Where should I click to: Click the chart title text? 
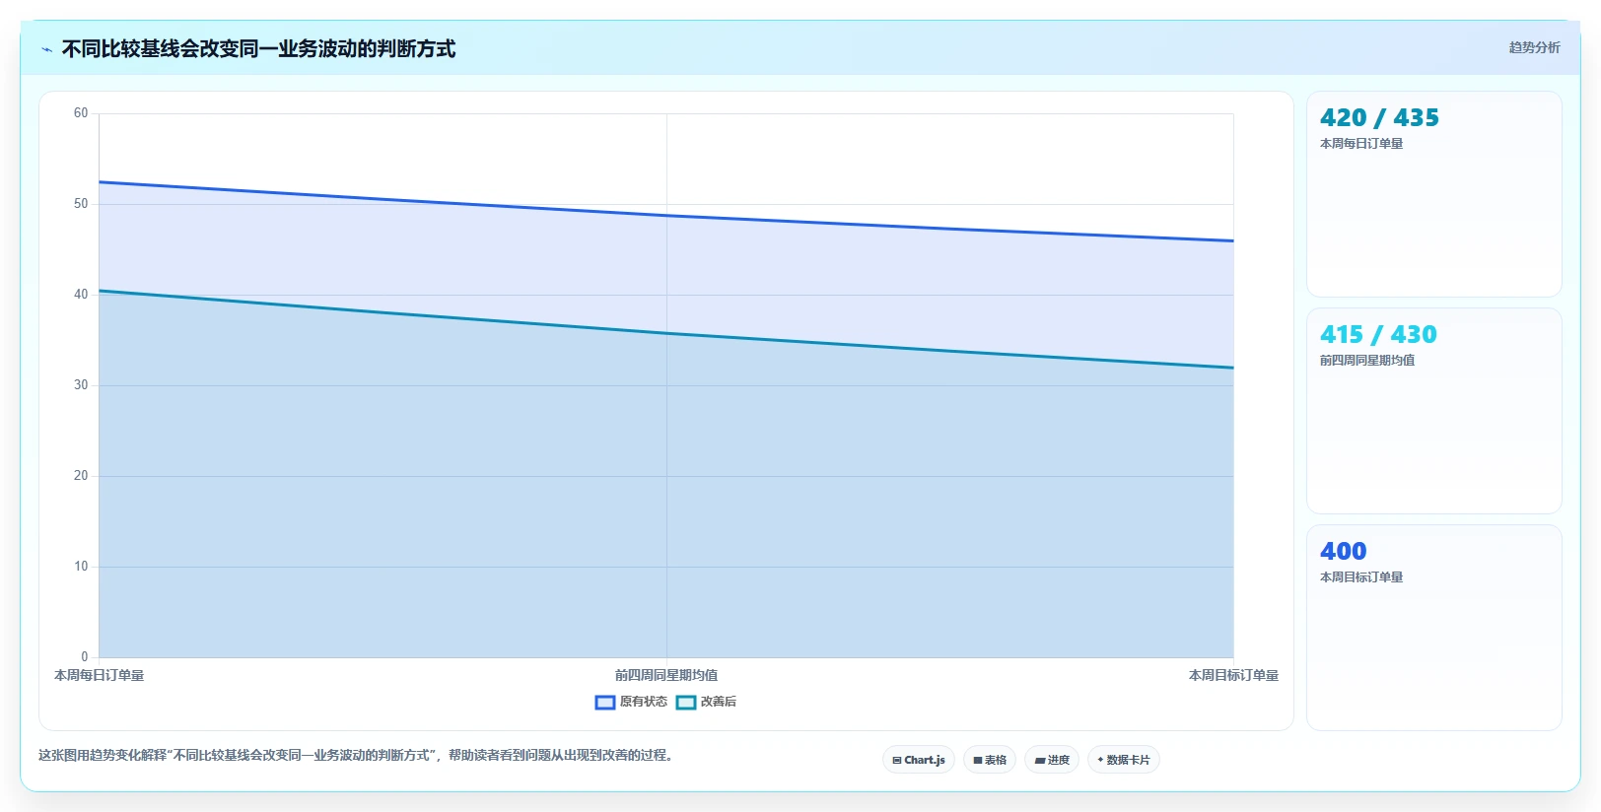(258, 49)
